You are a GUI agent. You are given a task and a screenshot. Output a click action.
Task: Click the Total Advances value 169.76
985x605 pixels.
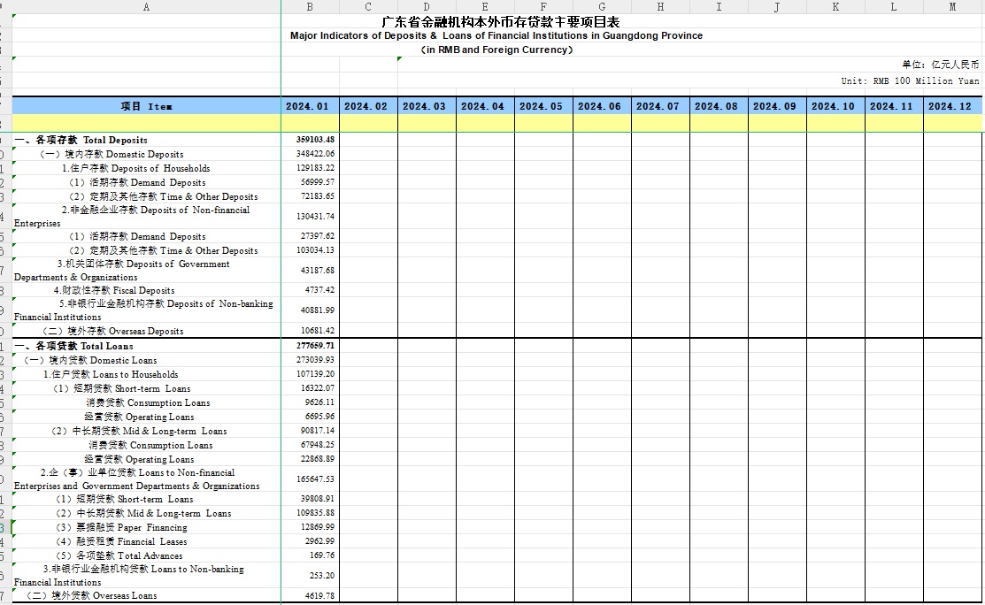point(323,555)
